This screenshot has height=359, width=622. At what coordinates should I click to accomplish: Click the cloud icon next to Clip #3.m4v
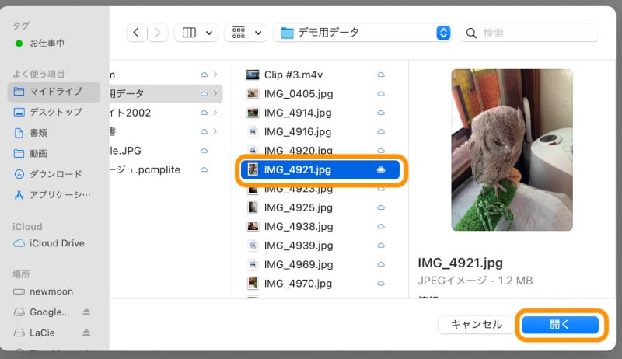point(381,75)
